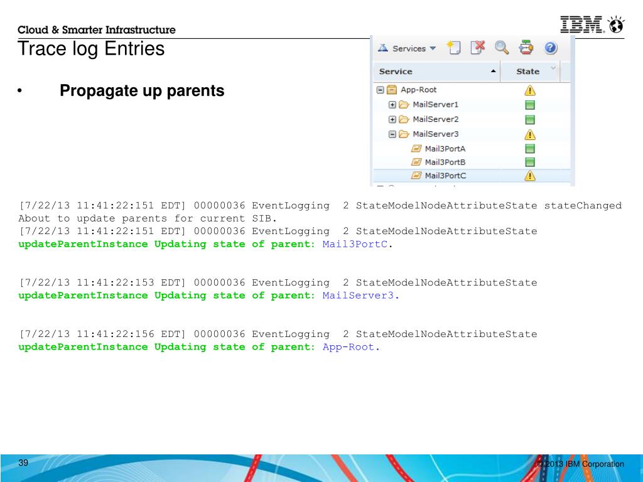This screenshot has height=482, width=643.
Task: Collapse the App-Root tree node
Action: (x=380, y=90)
